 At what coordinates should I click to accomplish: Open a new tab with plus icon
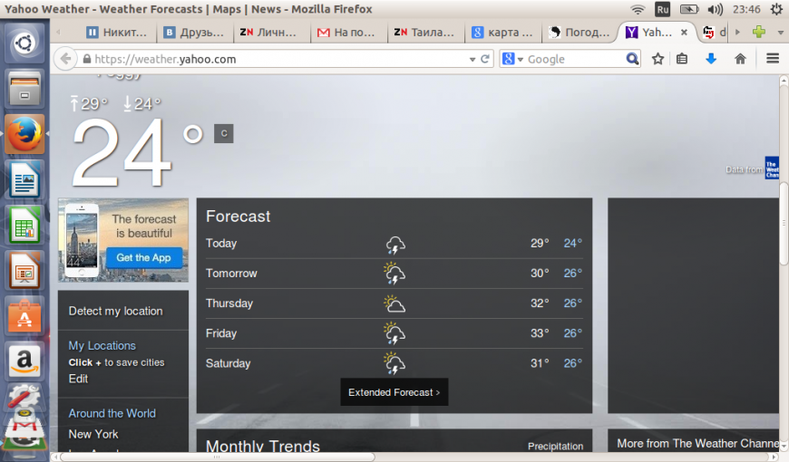tap(759, 33)
